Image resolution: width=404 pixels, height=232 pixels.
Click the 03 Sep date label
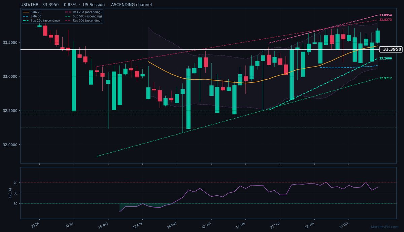point(206,224)
